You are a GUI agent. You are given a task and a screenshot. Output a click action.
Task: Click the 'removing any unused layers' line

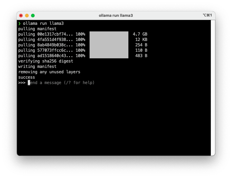49,72
